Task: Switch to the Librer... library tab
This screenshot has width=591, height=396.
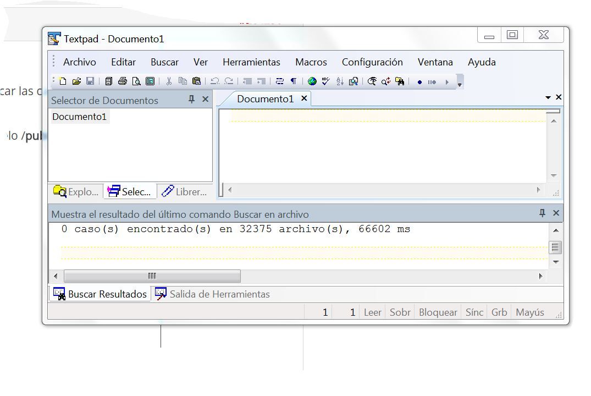Action: click(x=184, y=191)
